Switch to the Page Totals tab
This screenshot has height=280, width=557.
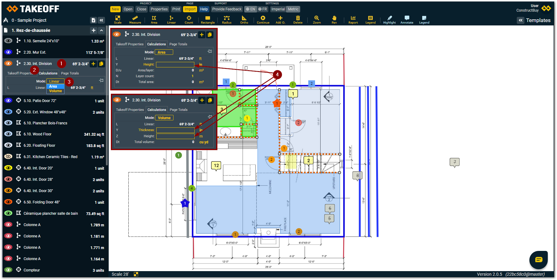(x=70, y=73)
